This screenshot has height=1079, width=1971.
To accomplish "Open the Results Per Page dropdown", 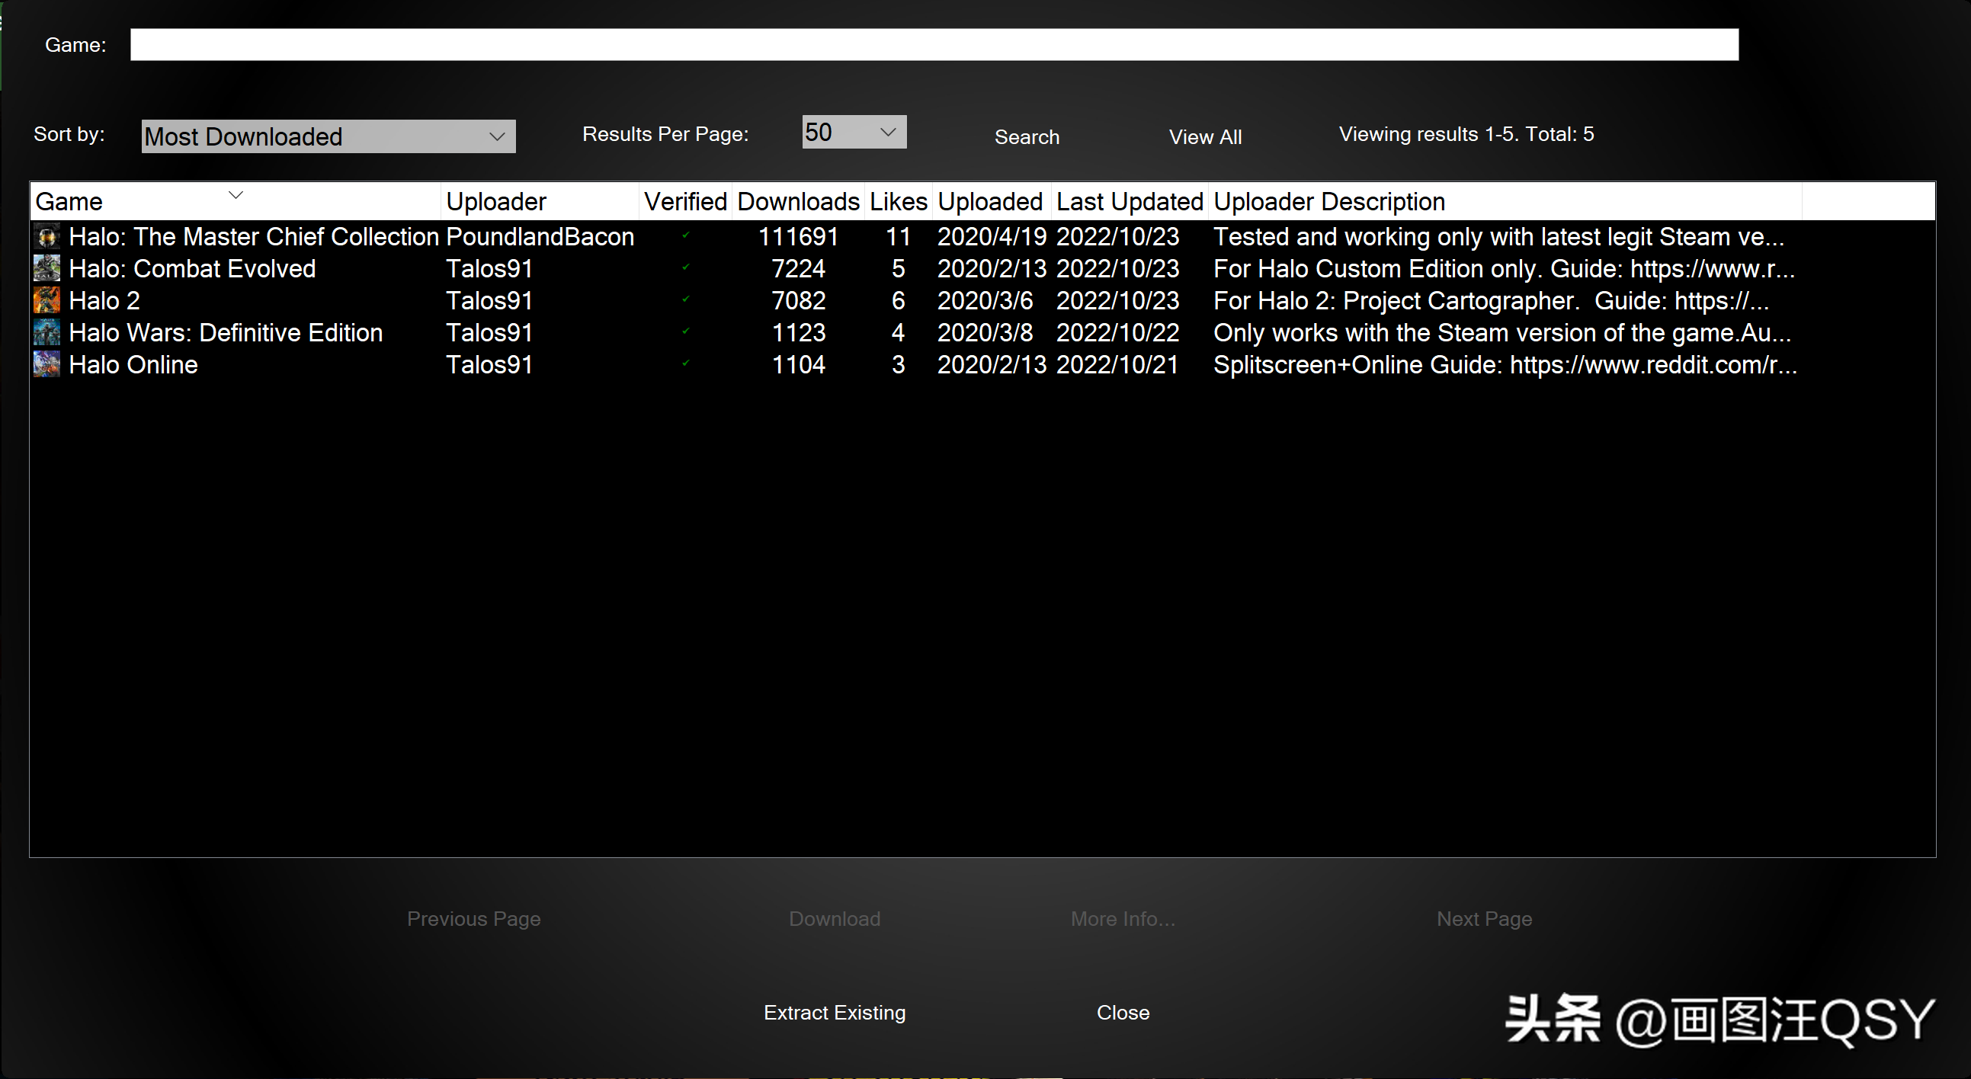I will (854, 133).
